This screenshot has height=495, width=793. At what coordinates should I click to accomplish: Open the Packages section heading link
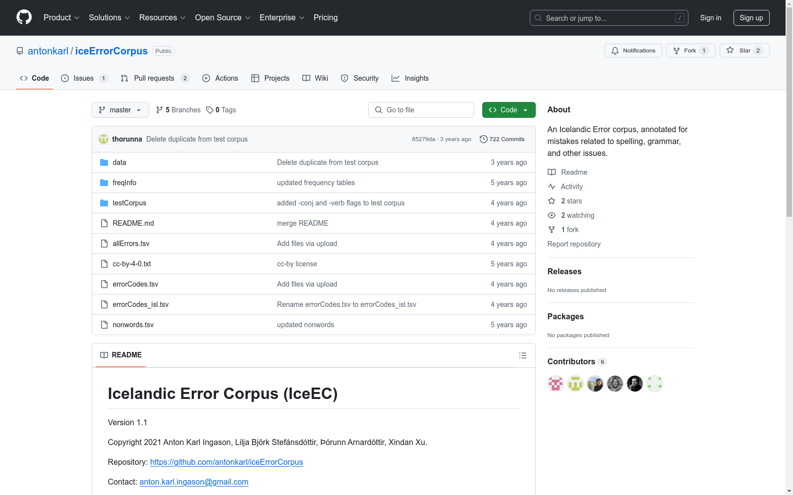point(566,316)
